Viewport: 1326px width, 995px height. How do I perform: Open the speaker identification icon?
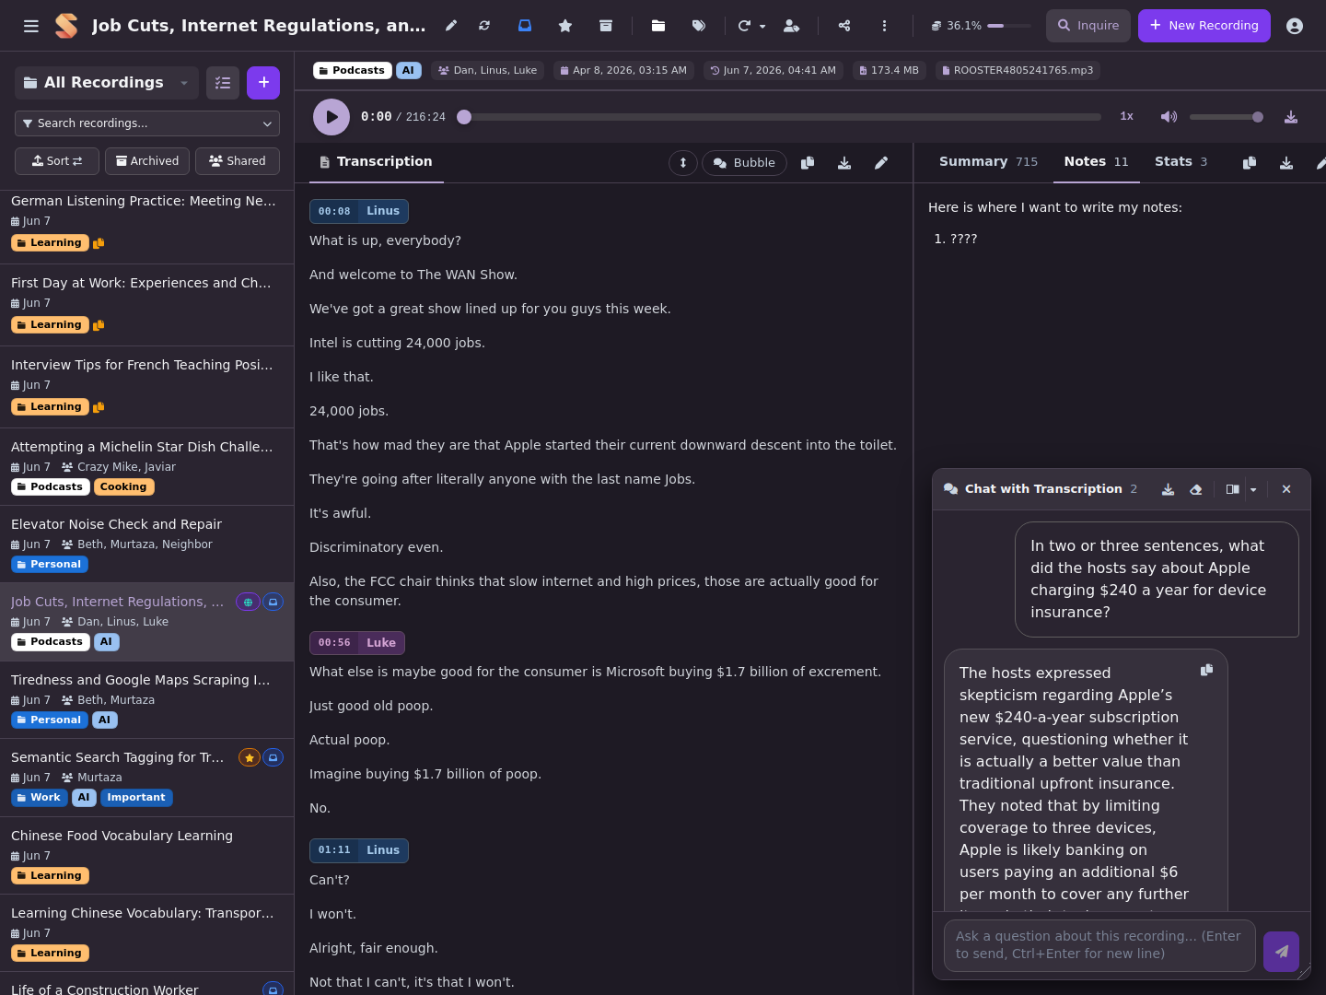(x=791, y=26)
